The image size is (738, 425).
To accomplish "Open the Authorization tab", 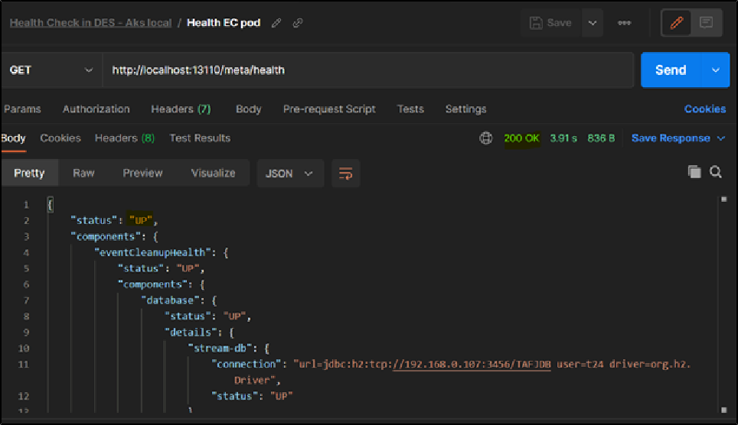I will (x=96, y=109).
